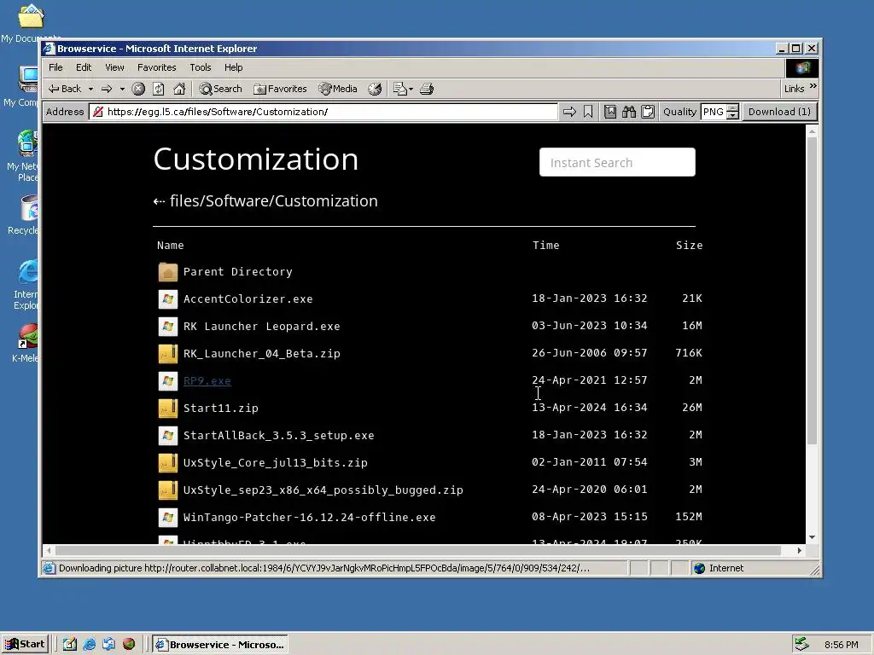Open RK_Launcher_04_Beta.zip
The height and width of the screenshot is (655, 874).
pos(261,354)
